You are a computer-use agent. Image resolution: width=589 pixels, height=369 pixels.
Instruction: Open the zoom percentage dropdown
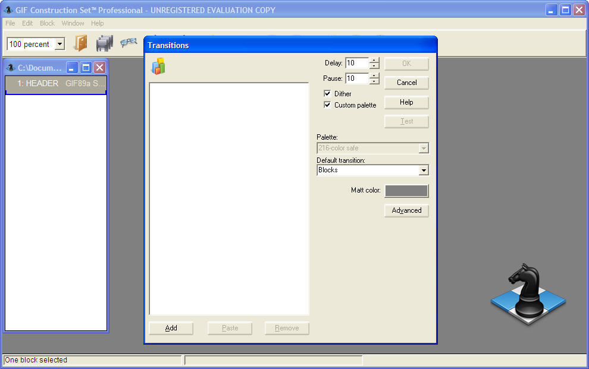point(59,43)
